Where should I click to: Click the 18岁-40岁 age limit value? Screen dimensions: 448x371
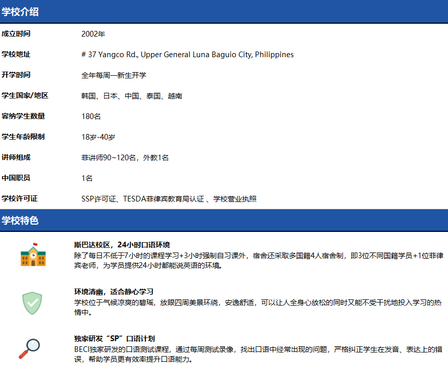coord(98,137)
